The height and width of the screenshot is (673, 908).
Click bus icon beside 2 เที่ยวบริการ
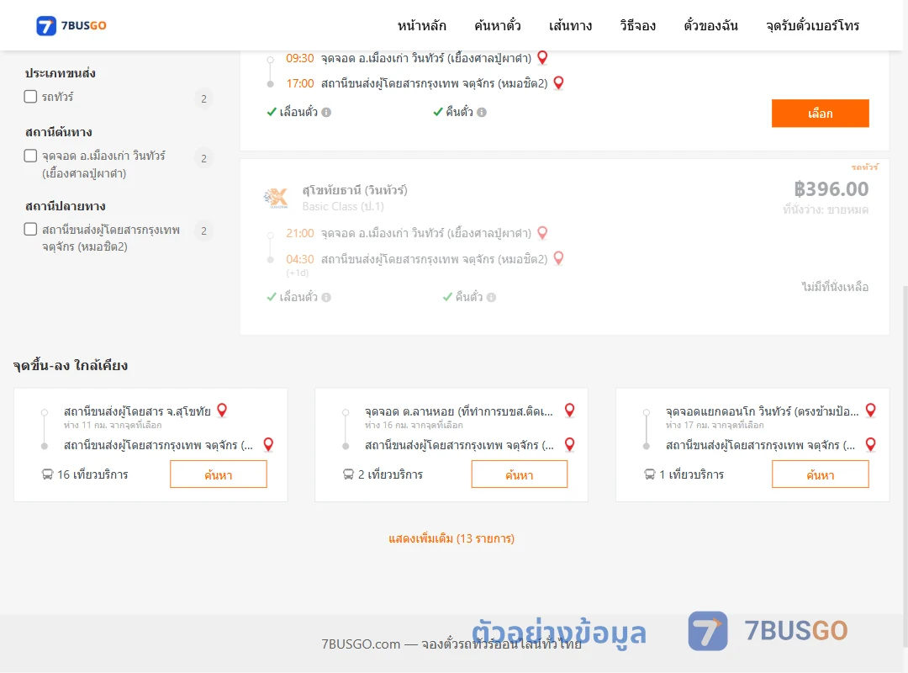click(x=349, y=474)
